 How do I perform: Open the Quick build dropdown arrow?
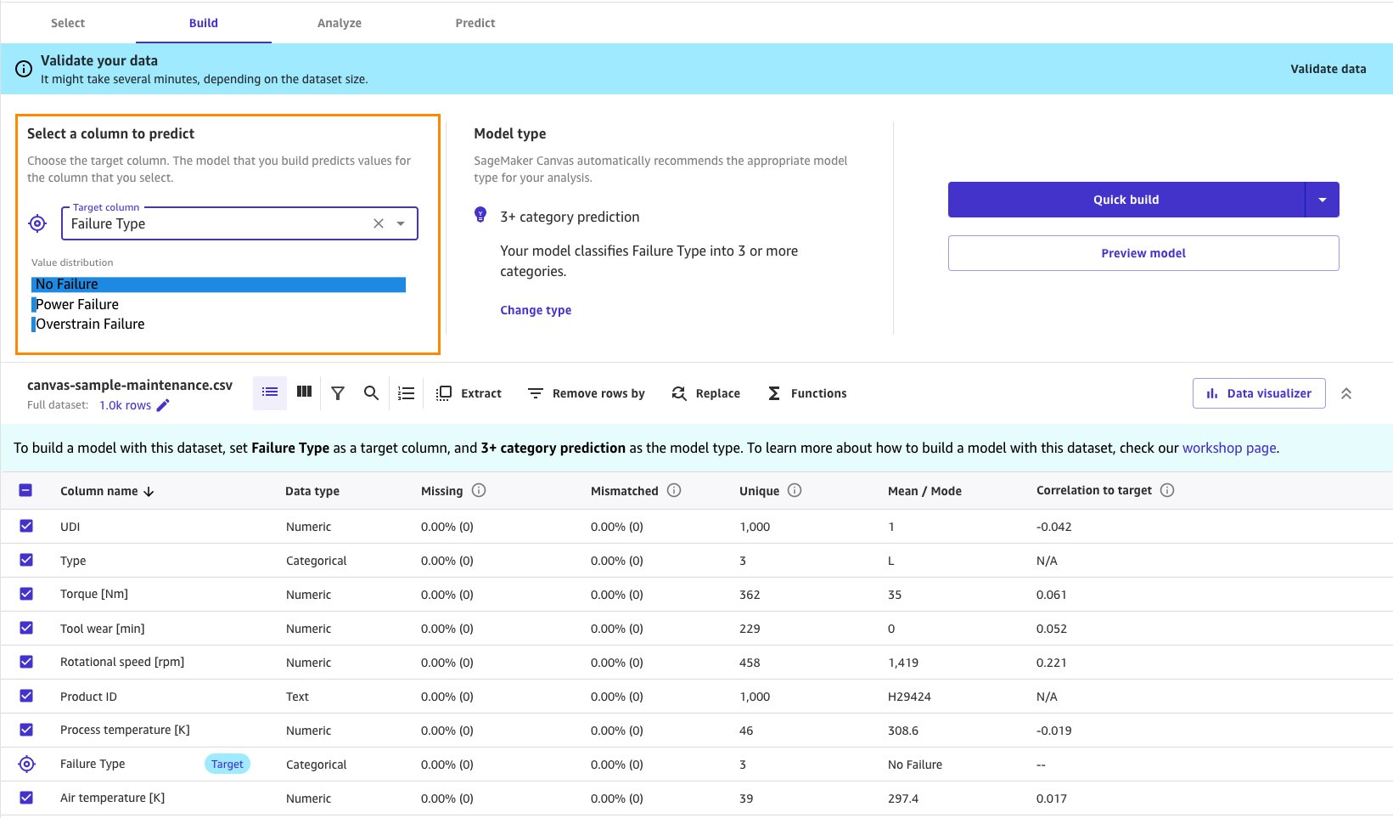(1322, 200)
